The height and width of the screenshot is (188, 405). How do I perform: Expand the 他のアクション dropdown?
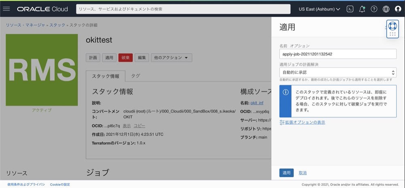pyautogui.click(x=171, y=58)
